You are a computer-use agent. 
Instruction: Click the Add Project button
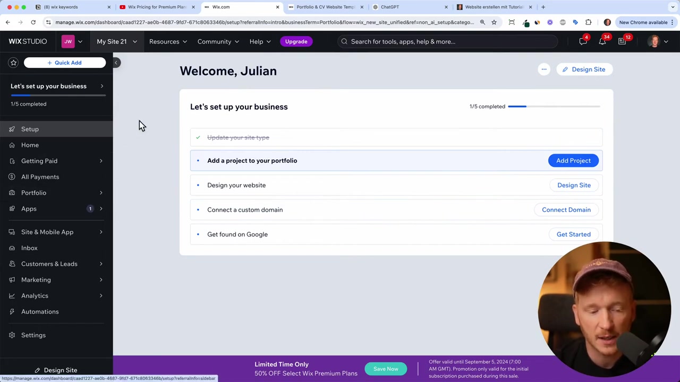click(x=573, y=160)
